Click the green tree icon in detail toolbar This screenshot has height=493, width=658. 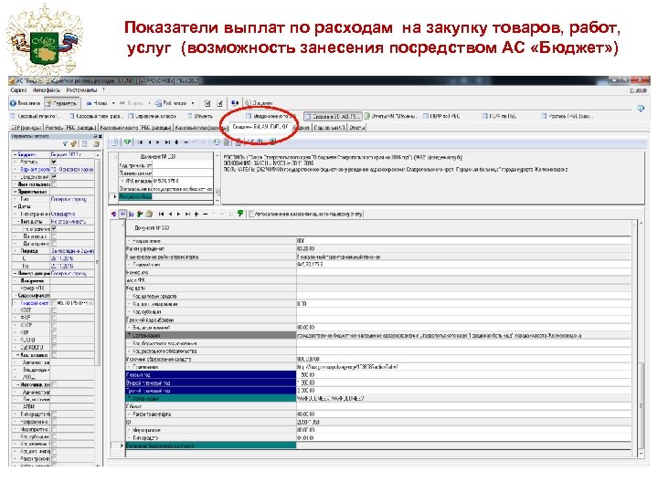point(240,214)
